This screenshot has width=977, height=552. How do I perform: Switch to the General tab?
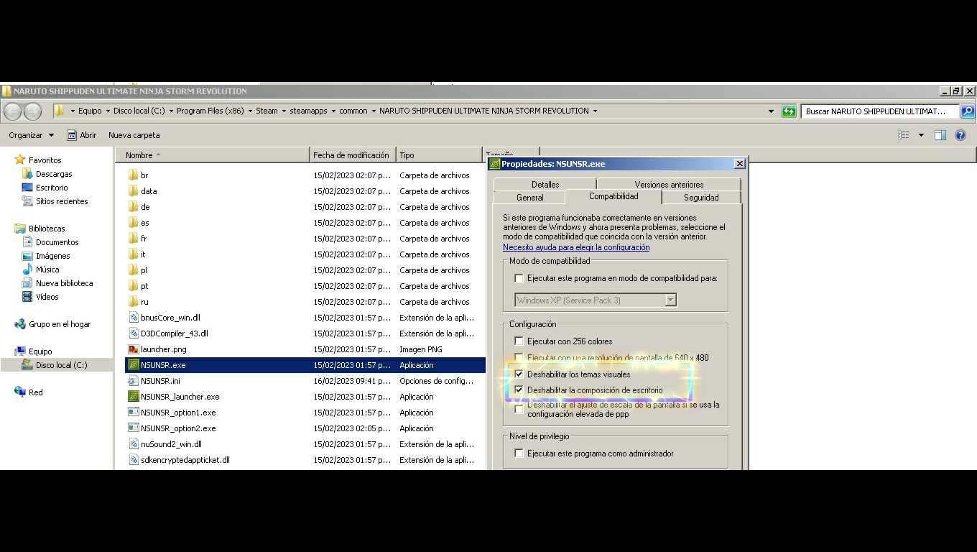530,198
